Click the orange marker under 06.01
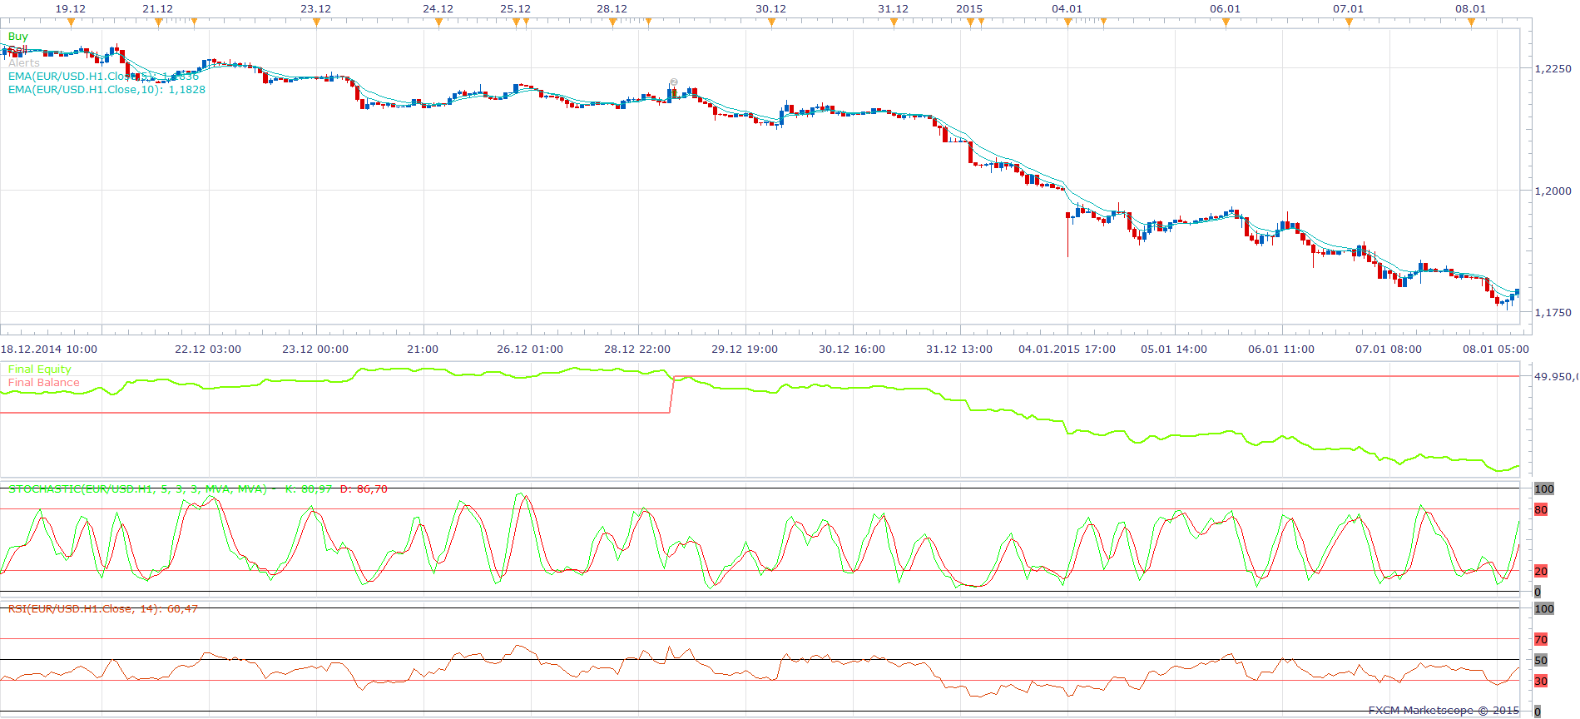The width and height of the screenshot is (1580, 719). 1226,22
